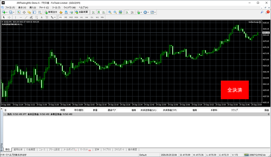The image size is (271, 157).
Task: Show the Navigator panel star-folder icon
Action: (x=29, y=12)
